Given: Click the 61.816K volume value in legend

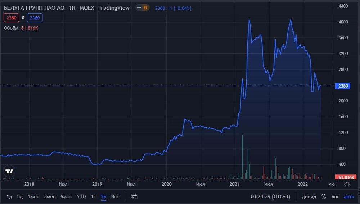Looking at the screenshot, I should click(x=30, y=28).
